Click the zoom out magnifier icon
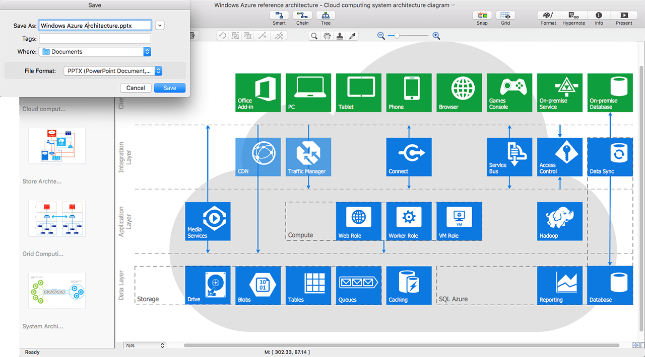The image size is (645, 357). point(381,36)
